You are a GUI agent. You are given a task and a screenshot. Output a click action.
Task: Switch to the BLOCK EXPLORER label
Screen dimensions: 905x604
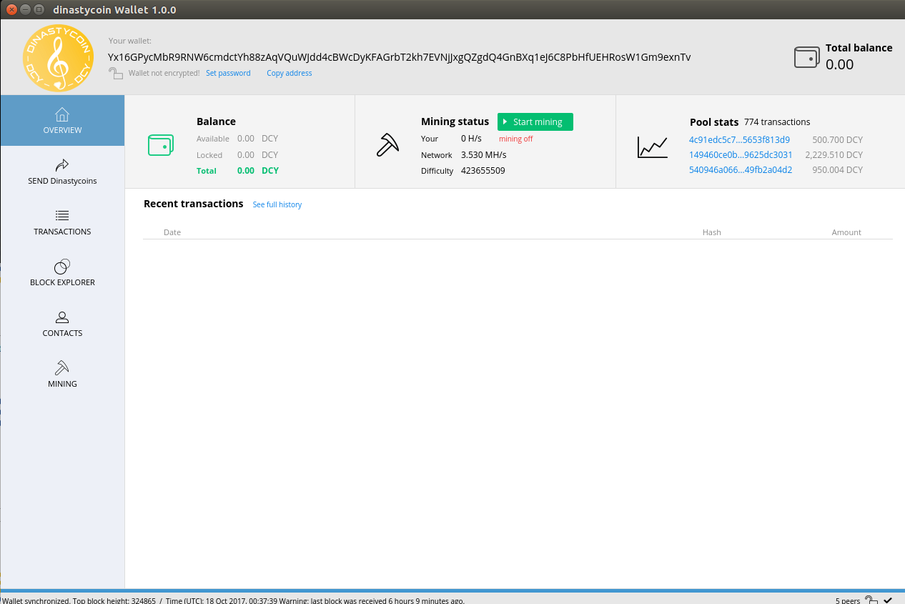click(62, 282)
